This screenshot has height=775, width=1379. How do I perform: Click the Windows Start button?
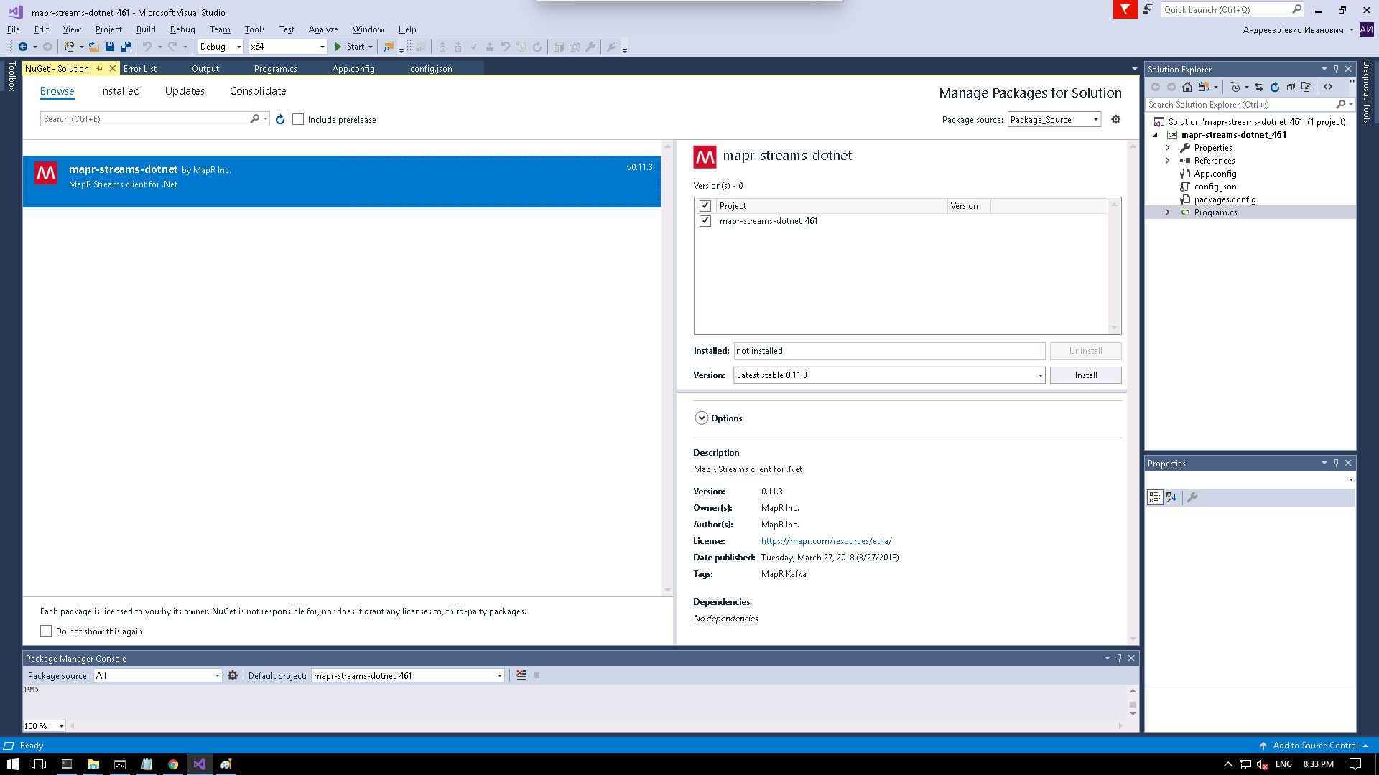pos(13,764)
